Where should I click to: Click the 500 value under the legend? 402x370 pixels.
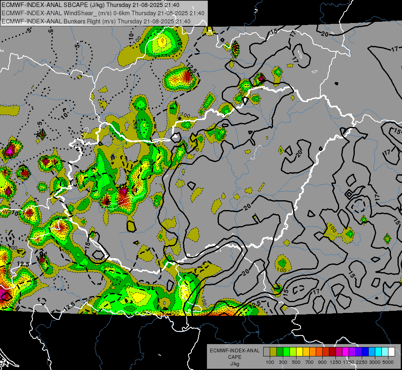coord(296,362)
